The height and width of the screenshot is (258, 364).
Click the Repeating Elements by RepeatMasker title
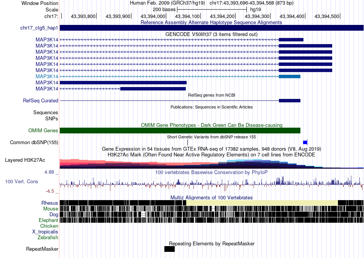(212, 243)
